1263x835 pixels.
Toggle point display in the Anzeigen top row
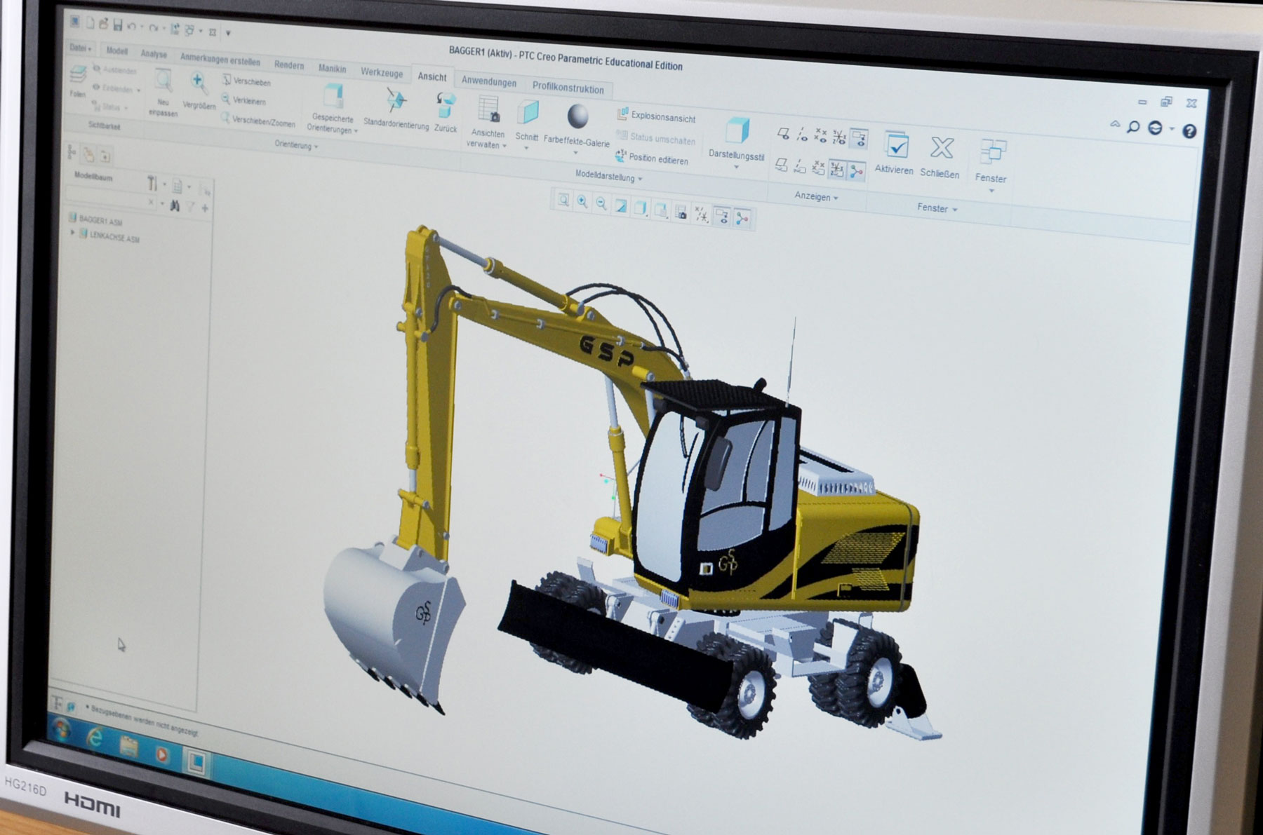pyautogui.click(x=820, y=135)
